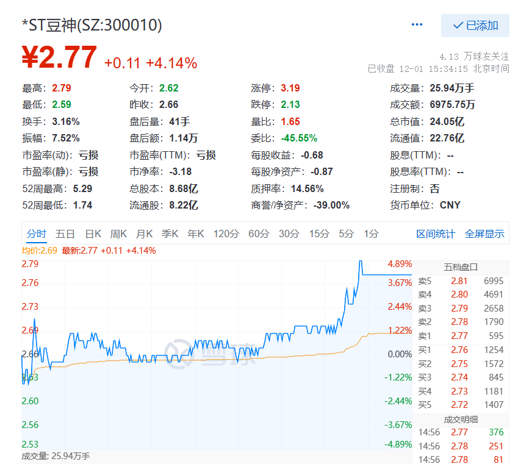View the 年K chart tab
Image resolution: width=521 pixels, height=464 pixels.
pos(196,234)
